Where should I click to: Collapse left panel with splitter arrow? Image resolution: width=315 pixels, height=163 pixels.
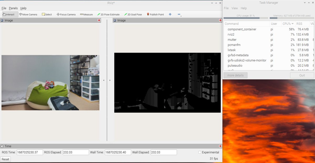click(x=104, y=80)
